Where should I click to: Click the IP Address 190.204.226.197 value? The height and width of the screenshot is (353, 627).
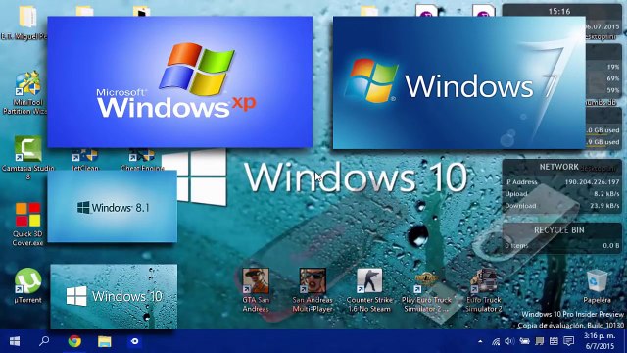point(592,182)
